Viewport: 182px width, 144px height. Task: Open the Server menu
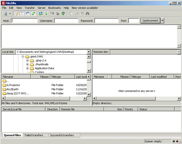tap(42, 8)
